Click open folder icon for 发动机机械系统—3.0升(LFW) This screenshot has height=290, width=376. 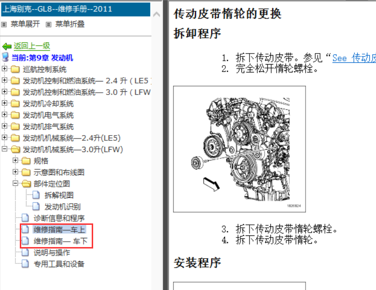pyautogui.click(x=15, y=150)
